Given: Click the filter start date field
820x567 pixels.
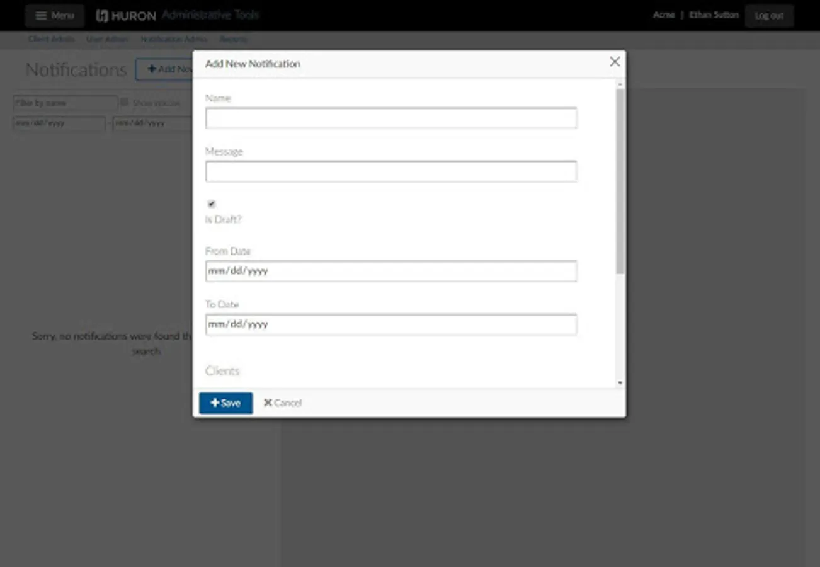Looking at the screenshot, I should pyautogui.click(x=59, y=123).
